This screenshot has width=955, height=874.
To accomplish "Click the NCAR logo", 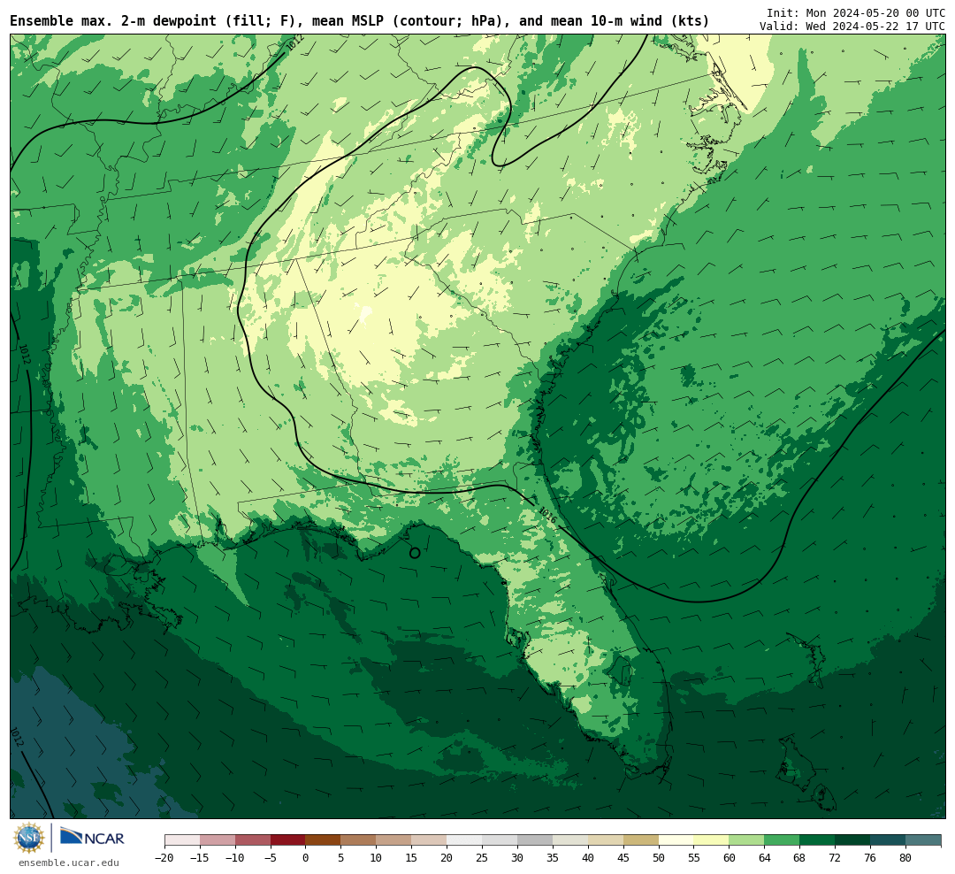I will pyautogui.click(x=92, y=838).
